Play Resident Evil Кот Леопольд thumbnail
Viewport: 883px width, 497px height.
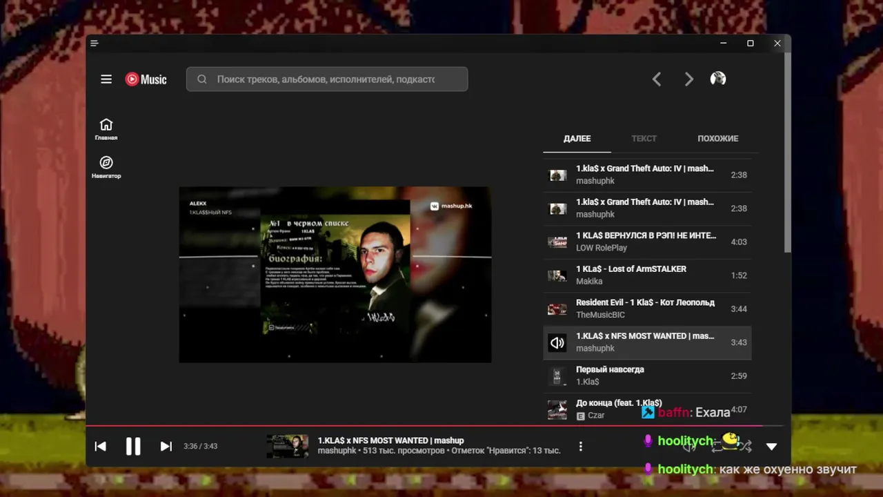[x=557, y=309]
